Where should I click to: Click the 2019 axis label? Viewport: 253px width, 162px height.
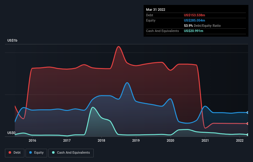tap(136, 140)
